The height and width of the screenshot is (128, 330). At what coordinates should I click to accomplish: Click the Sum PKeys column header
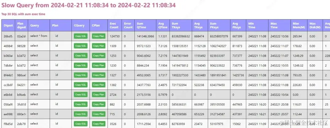(x=219, y=25)
